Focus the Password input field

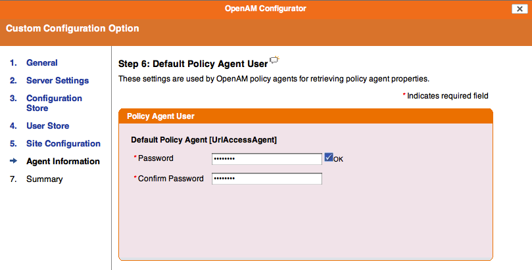pyautogui.click(x=267, y=158)
